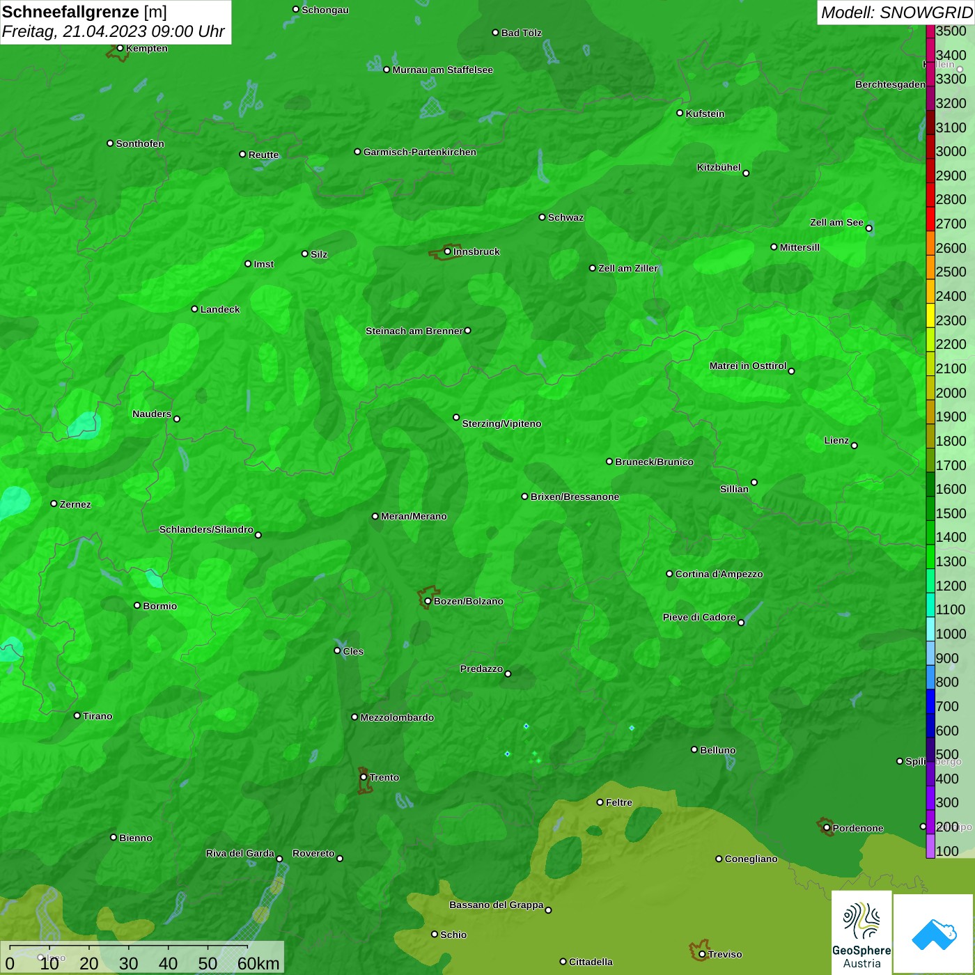Click the blue cloud-roof logo icon

coord(934,935)
